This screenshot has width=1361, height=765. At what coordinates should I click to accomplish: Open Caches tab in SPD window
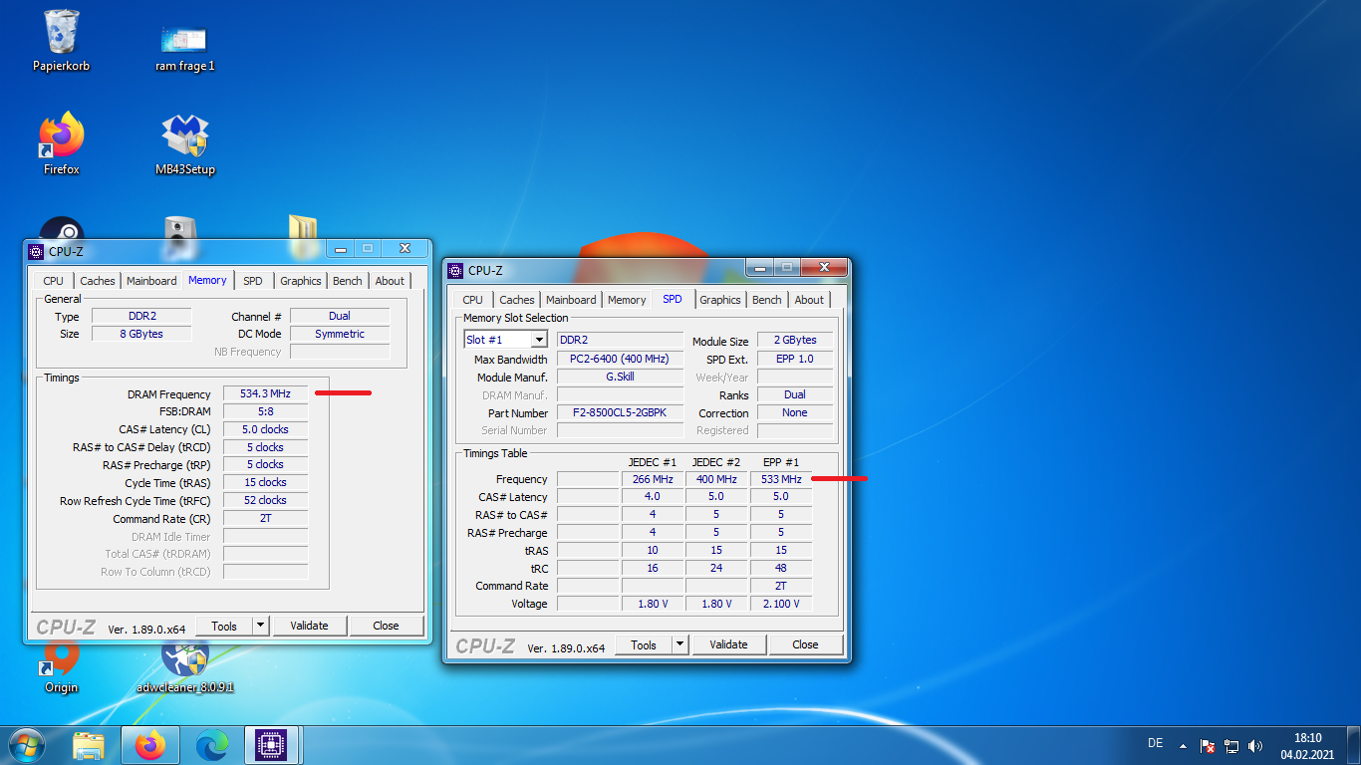pyautogui.click(x=517, y=300)
